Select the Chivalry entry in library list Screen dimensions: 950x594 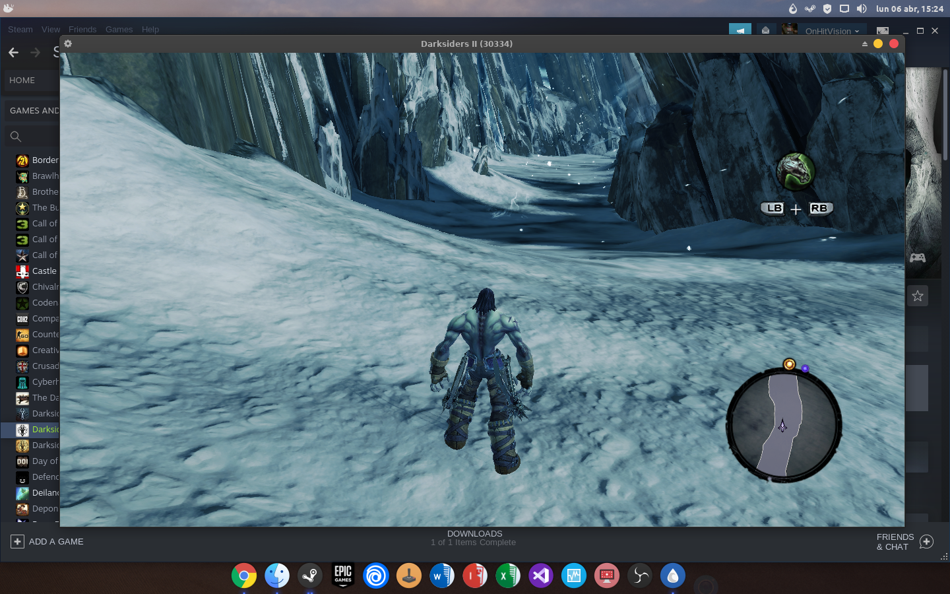(37, 287)
